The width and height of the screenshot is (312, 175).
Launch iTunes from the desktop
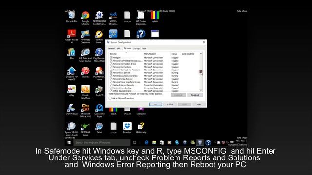coord(85,72)
